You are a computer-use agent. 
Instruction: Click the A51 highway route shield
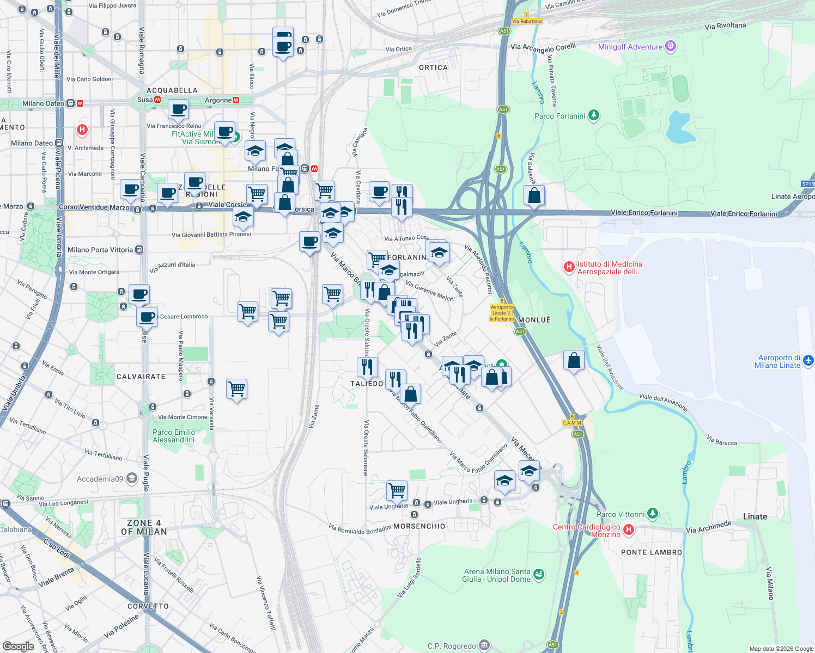[x=503, y=109]
